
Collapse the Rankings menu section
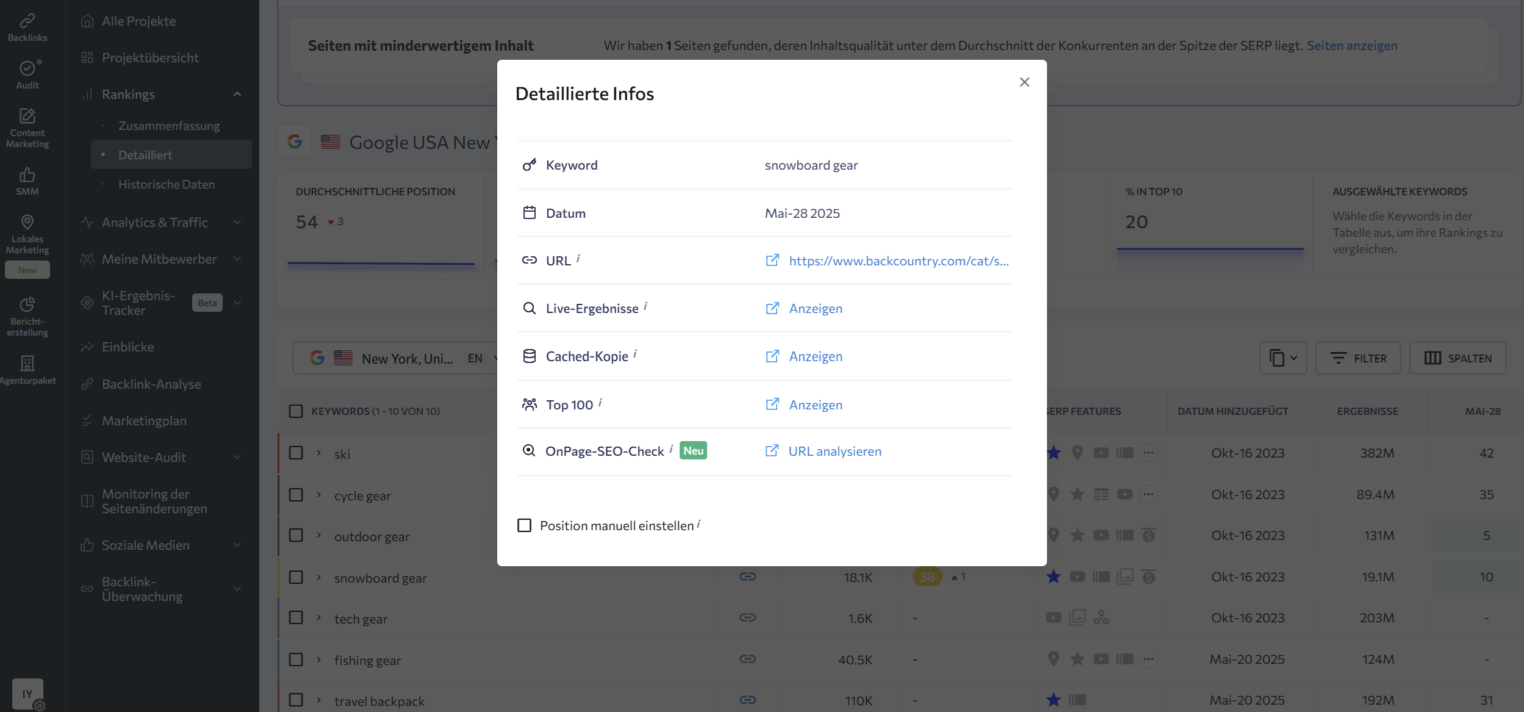tap(237, 94)
